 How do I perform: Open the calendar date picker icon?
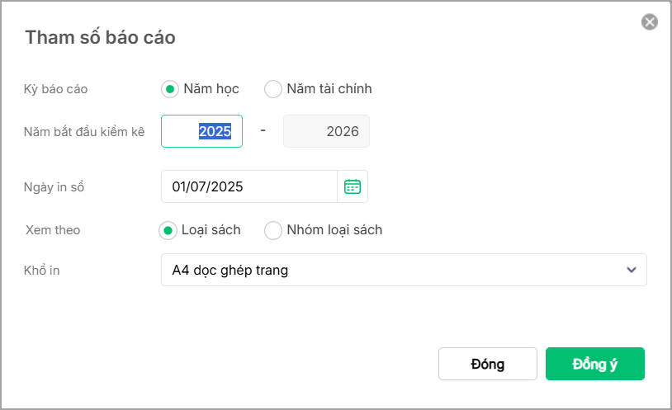tap(353, 186)
